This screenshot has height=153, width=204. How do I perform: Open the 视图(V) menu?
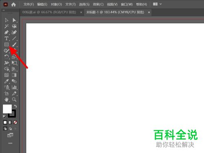112,4
